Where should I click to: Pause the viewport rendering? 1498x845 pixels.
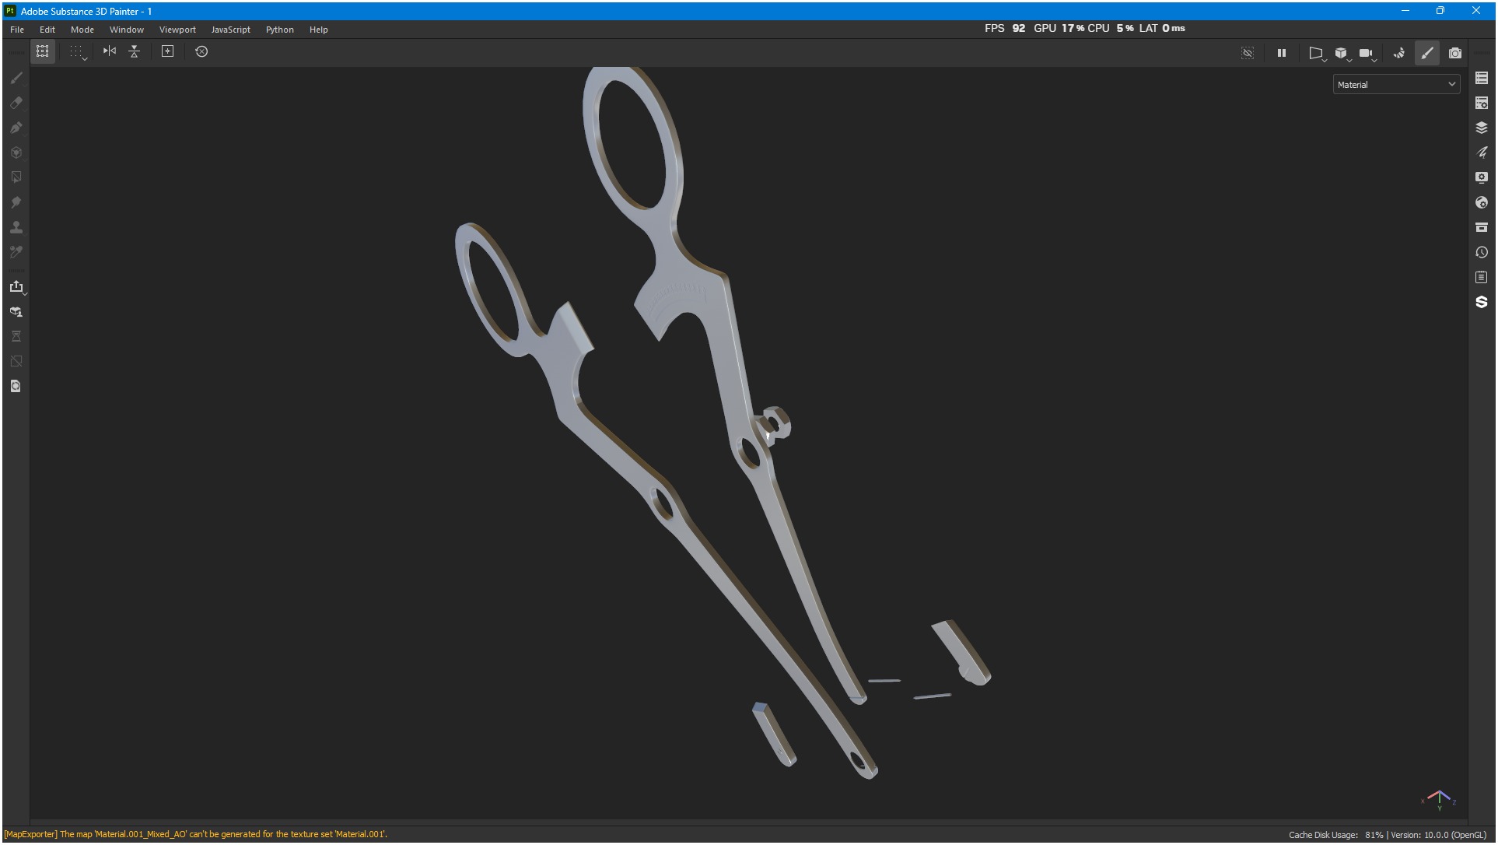tap(1282, 53)
